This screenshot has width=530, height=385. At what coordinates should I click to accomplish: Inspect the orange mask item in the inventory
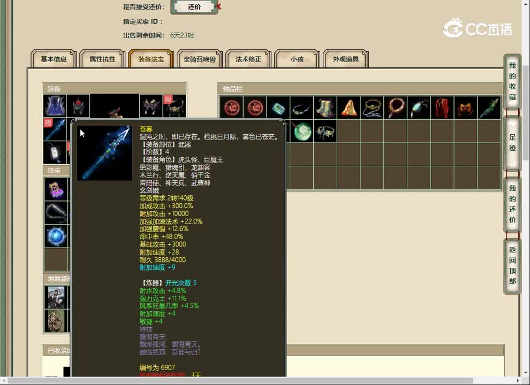466,107
